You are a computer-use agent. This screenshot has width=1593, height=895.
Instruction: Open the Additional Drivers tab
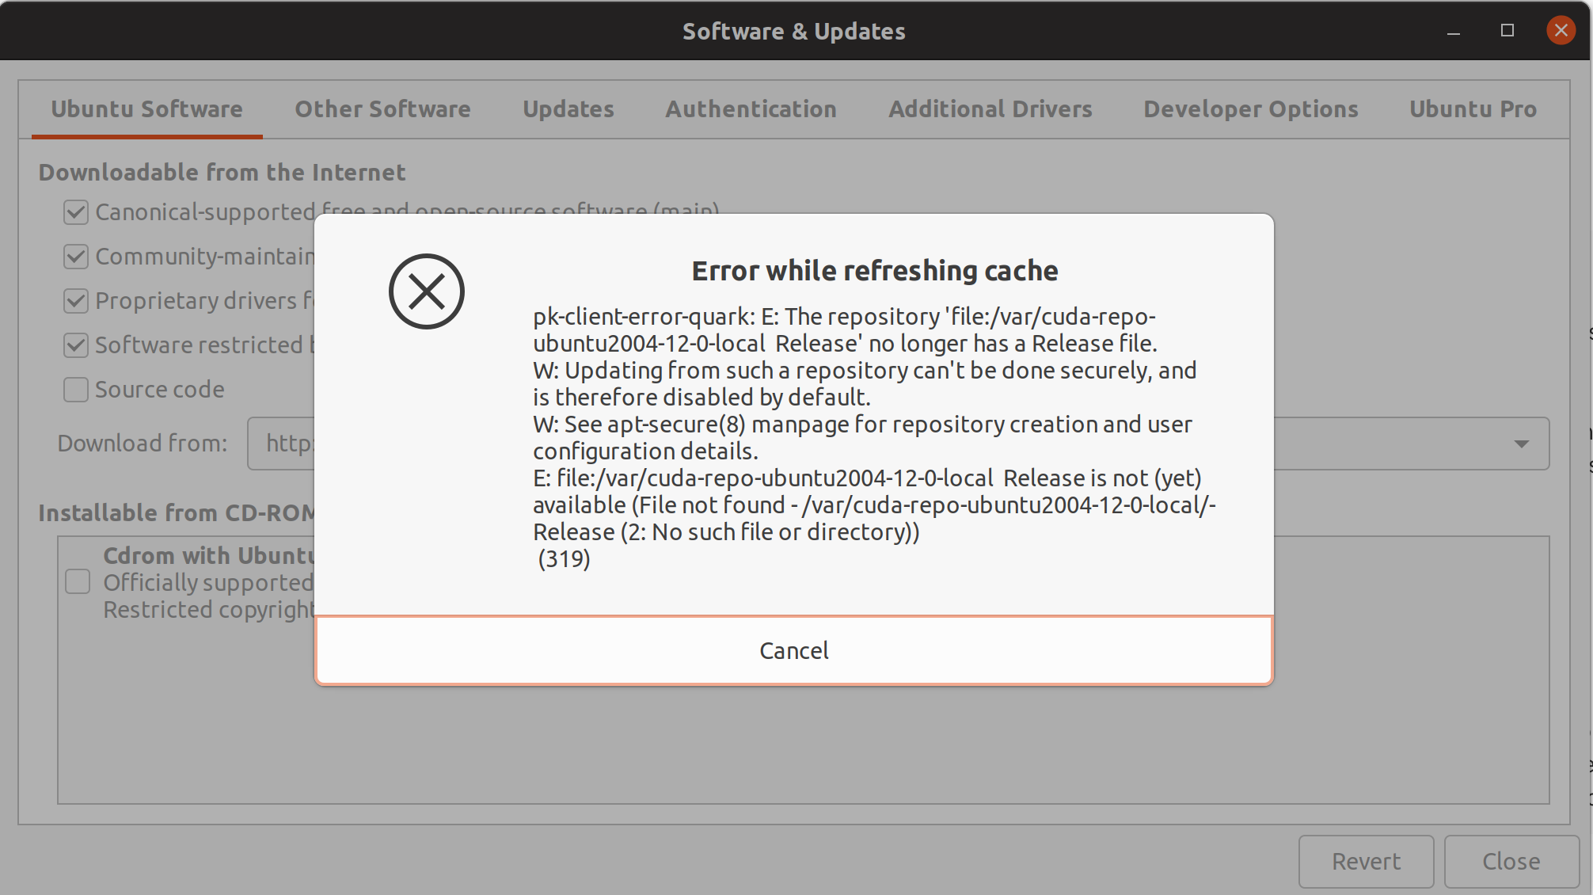tap(990, 109)
